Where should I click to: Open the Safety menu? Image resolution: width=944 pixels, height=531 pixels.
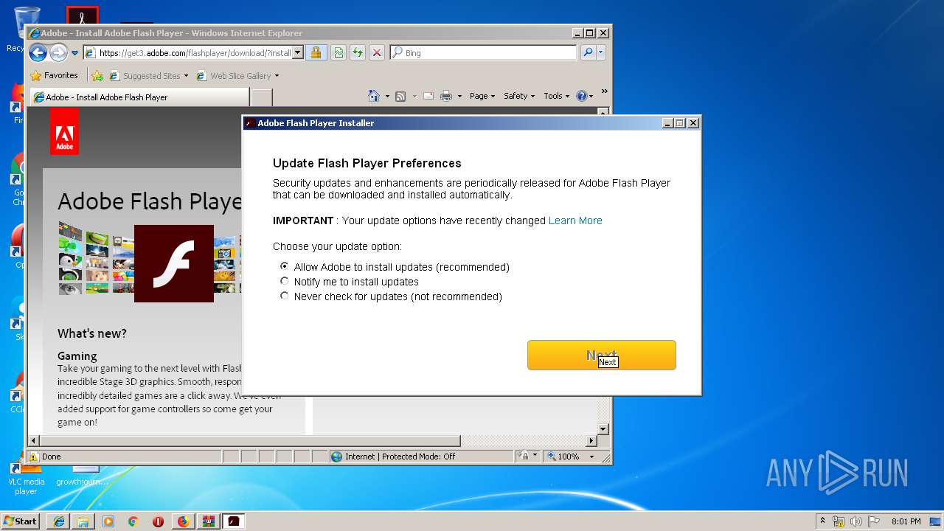click(x=519, y=96)
